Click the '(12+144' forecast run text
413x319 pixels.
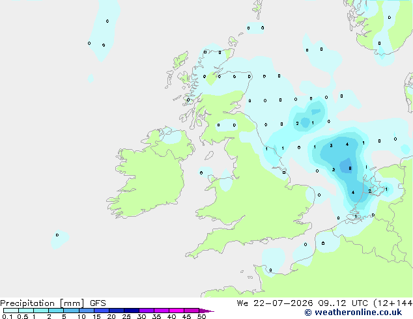(393, 303)
